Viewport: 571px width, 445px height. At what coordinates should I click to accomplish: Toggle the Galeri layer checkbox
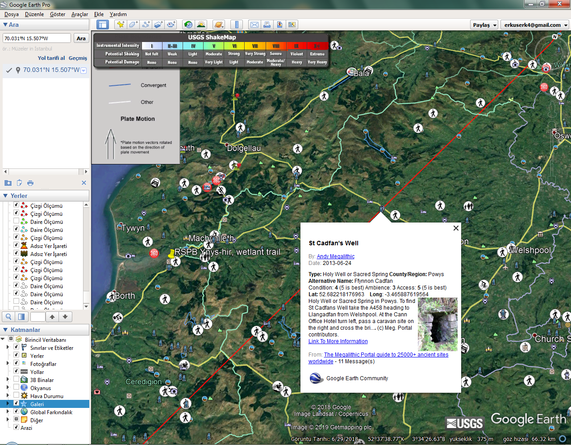tap(17, 403)
